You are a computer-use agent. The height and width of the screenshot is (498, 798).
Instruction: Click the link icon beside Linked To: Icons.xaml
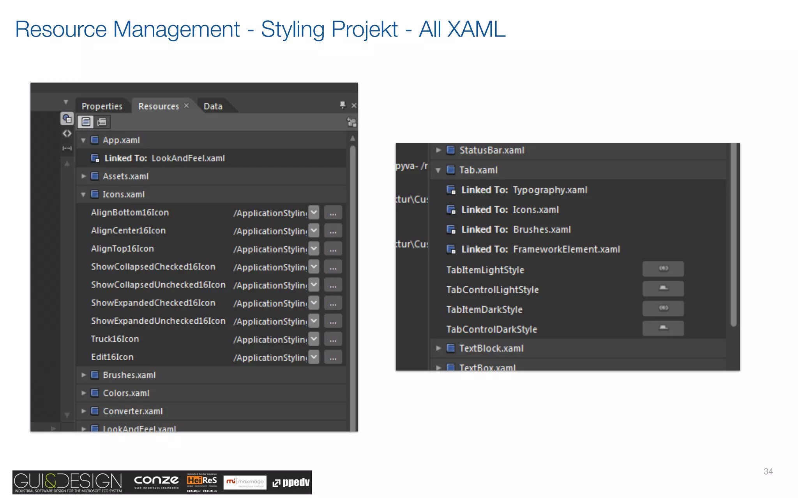tap(451, 210)
